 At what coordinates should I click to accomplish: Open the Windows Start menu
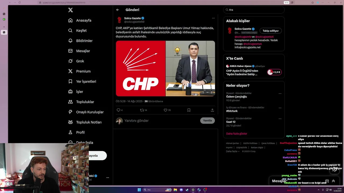pos(139,190)
